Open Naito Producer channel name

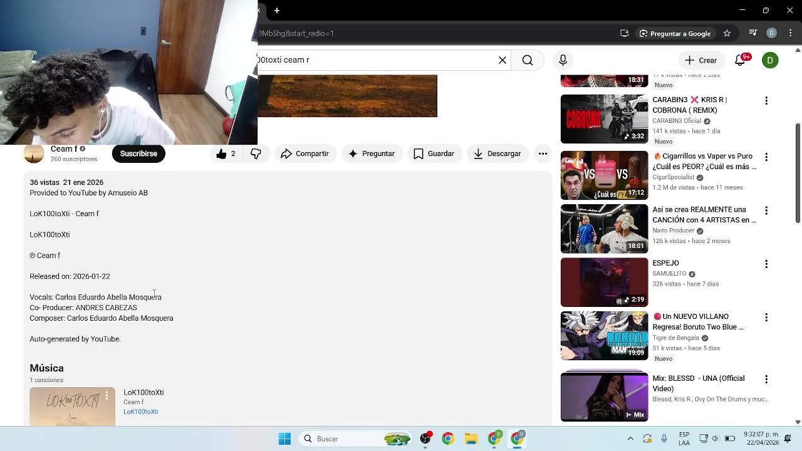(674, 231)
